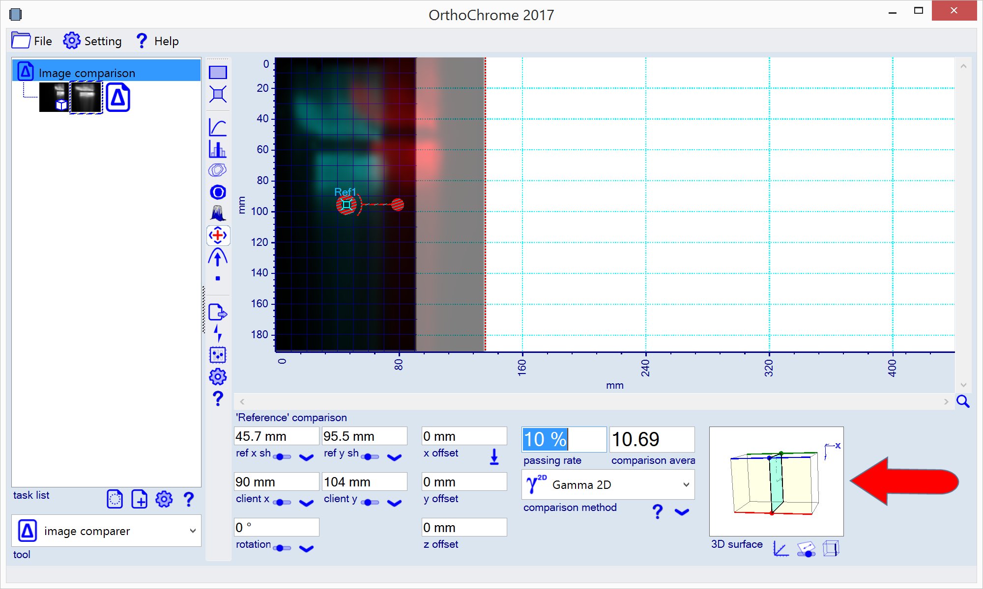The image size is (983, 589).
Task: Click the 3D cube view icon
Action: (831, 548)
